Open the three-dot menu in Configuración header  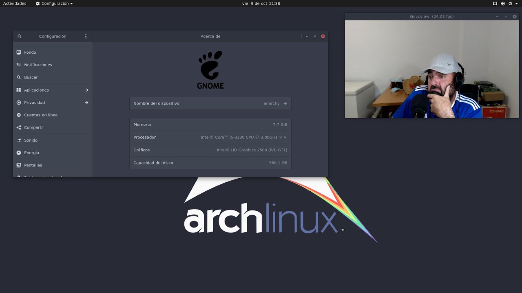click(x=86, y=36)
